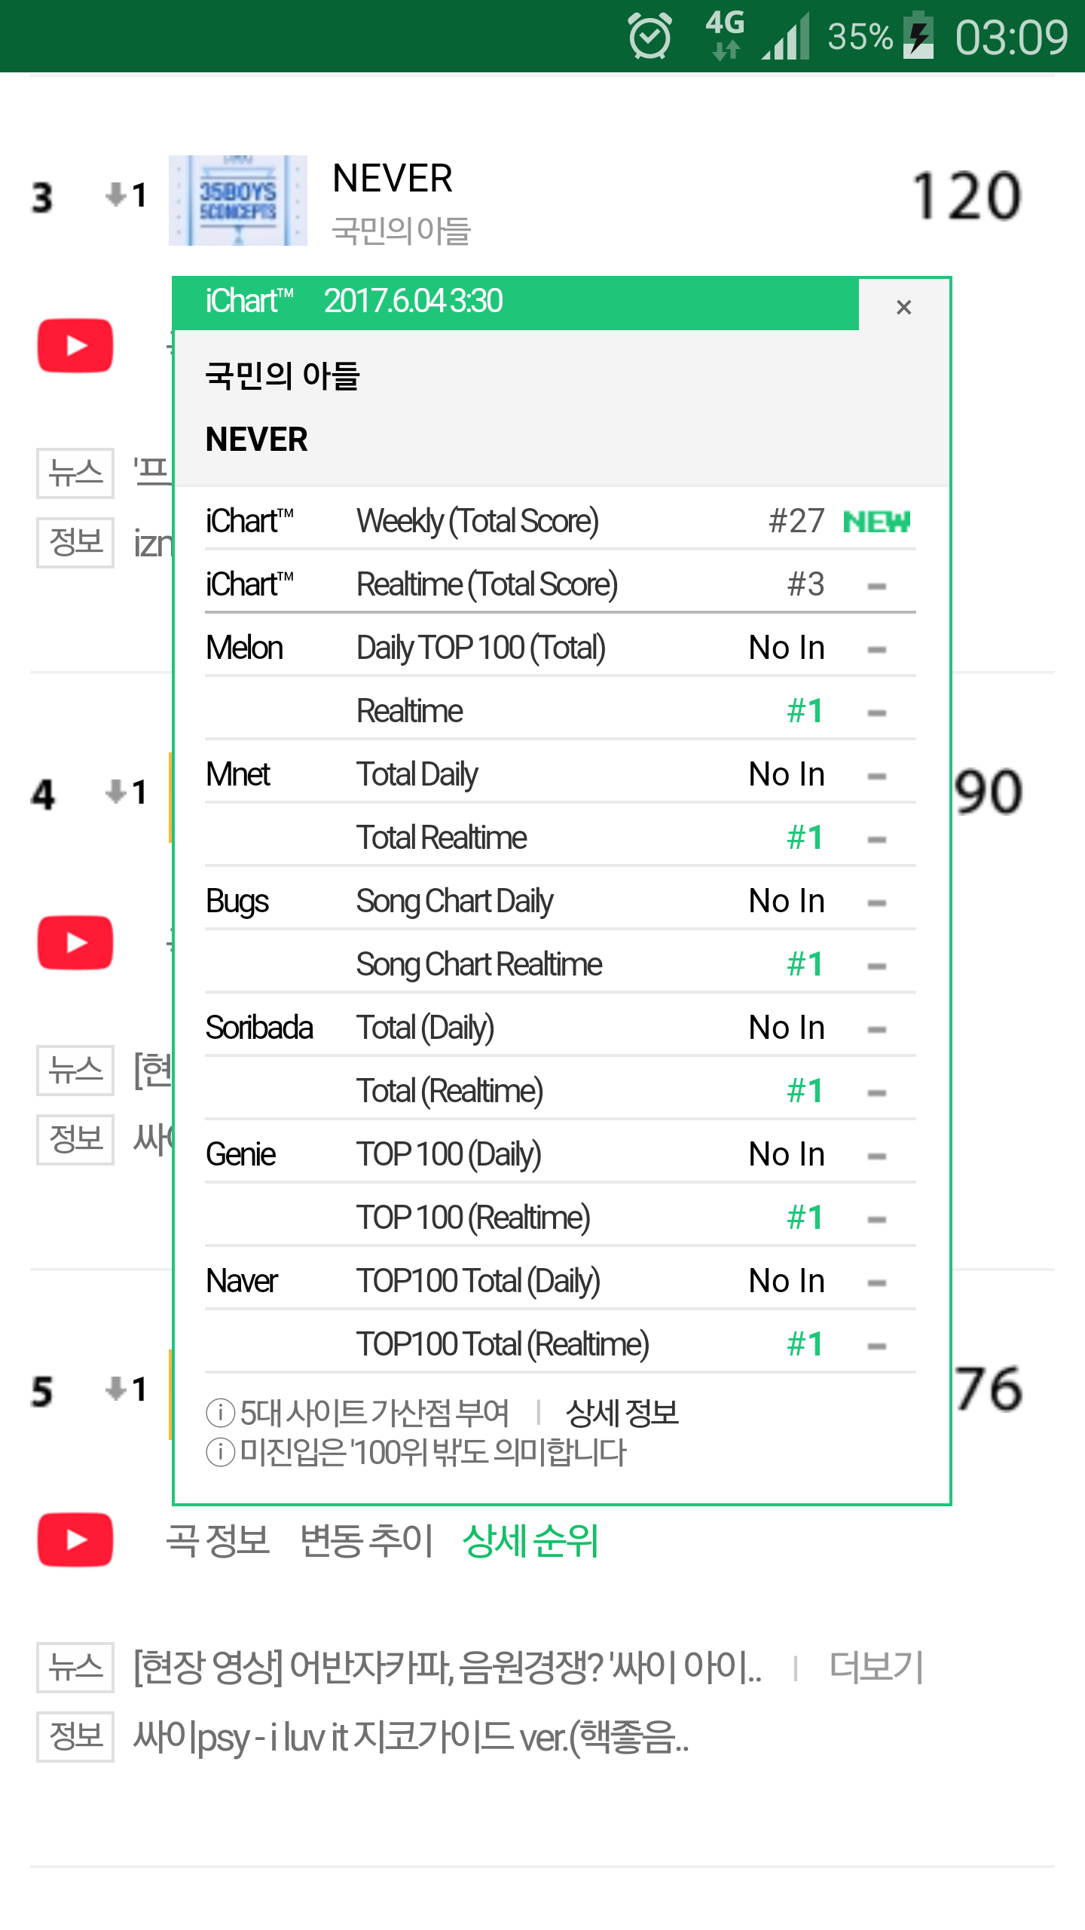Open the YouTube icon beside 곡 정보
This screenshot has width=1085, height=1930.
pos(75,1540)
